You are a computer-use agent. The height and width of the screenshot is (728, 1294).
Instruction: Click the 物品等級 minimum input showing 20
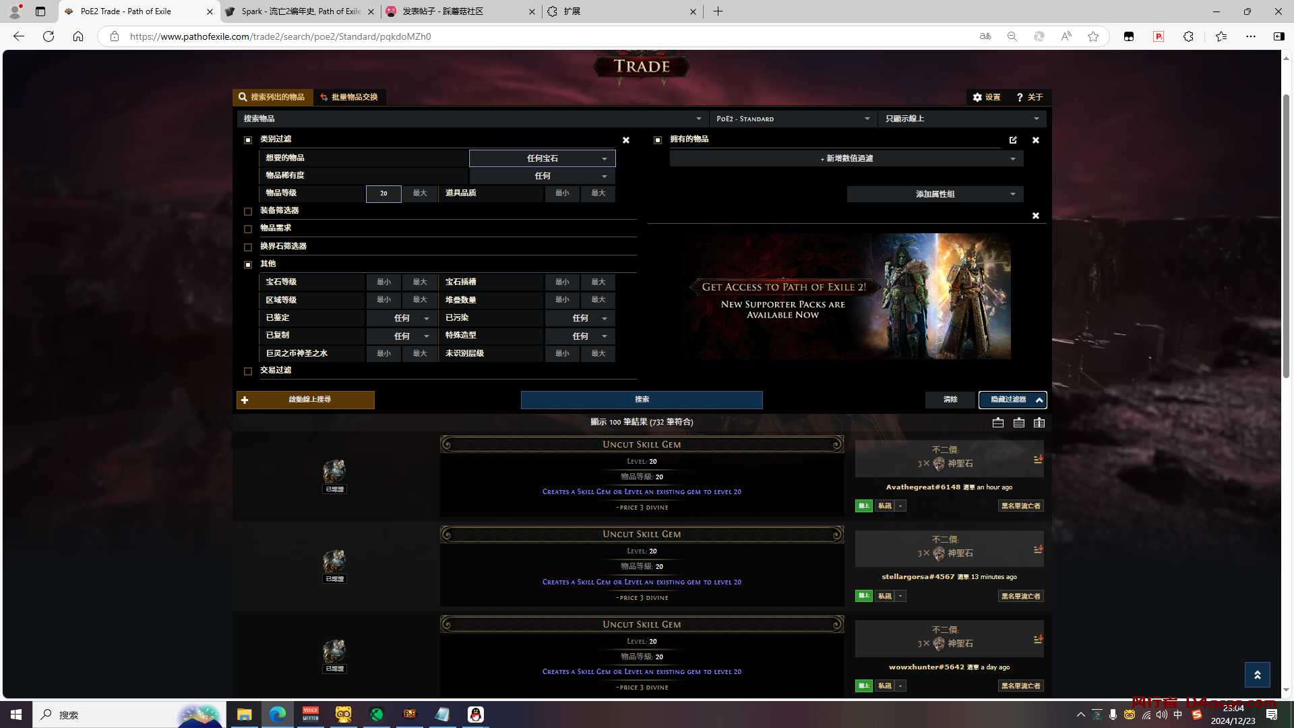pyautogui.click(x=383, y=193)
